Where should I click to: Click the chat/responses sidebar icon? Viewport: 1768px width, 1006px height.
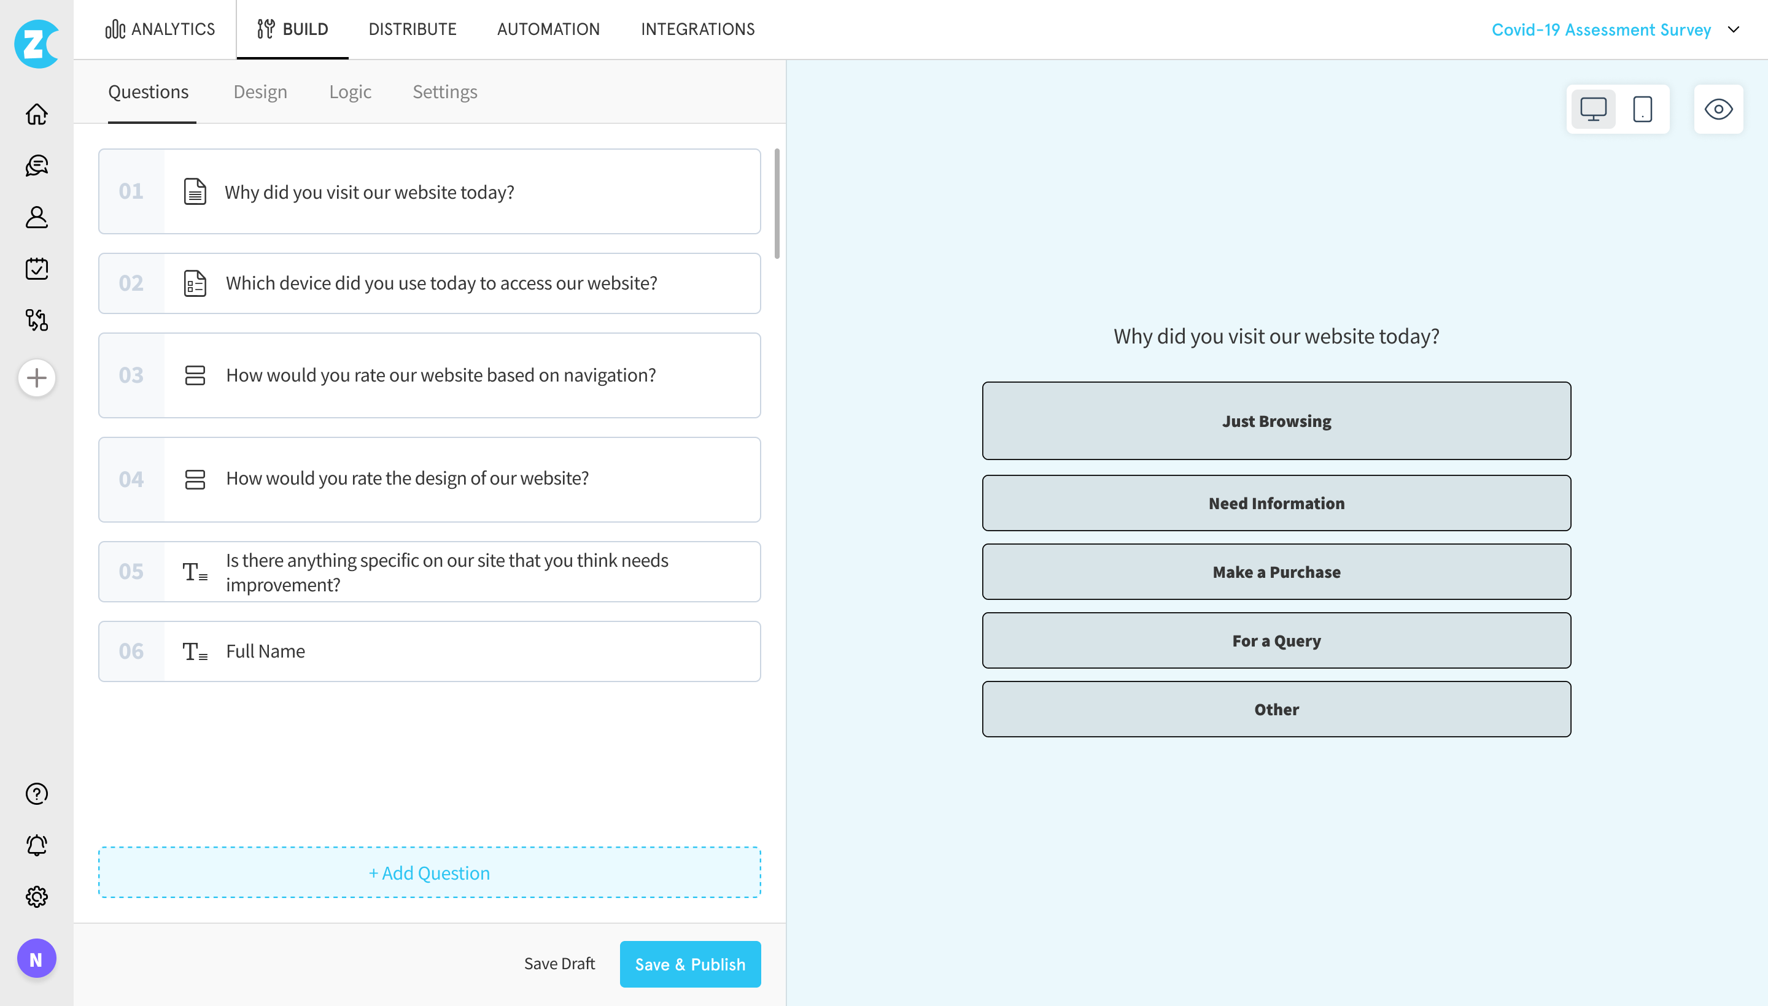click(x=36, y=165)
